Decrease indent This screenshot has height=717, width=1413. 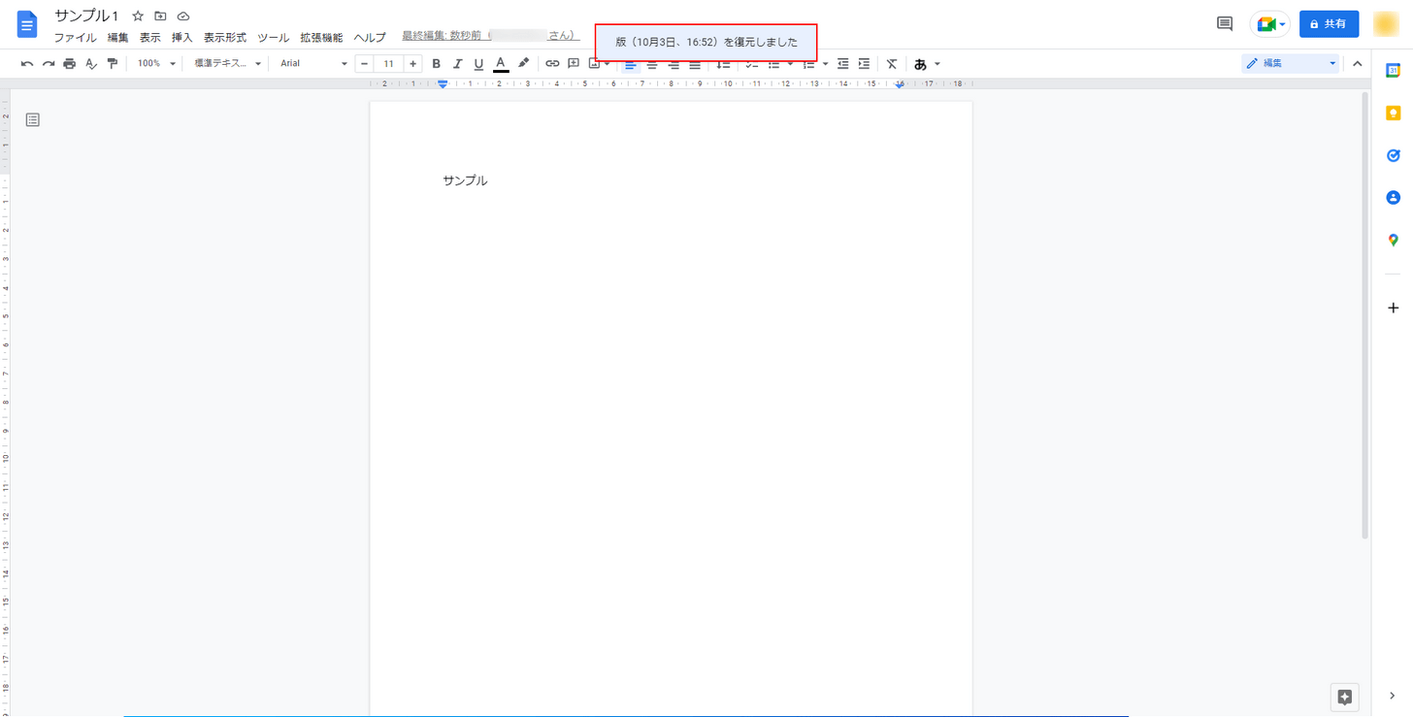[842, 64]
